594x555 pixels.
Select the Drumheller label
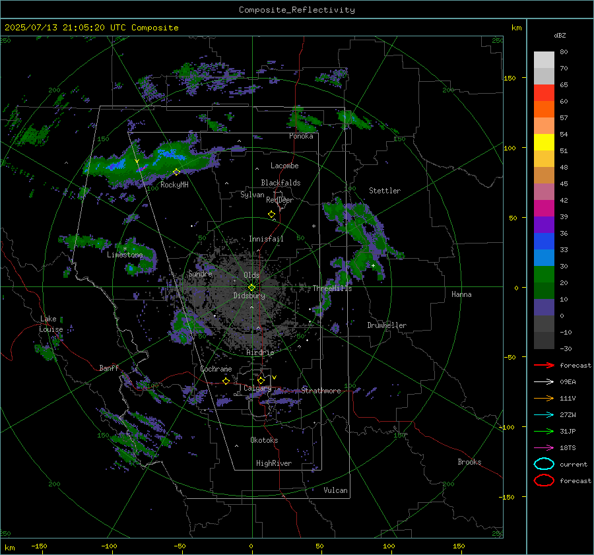coord(387,325)
